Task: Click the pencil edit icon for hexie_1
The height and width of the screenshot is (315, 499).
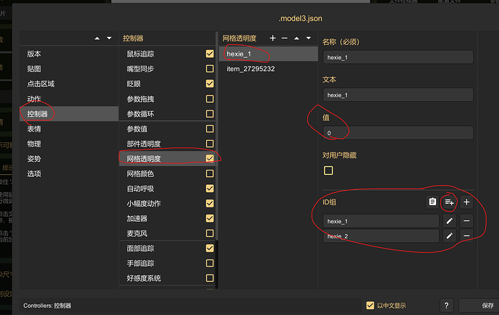Action: click(x=449, y=221)
